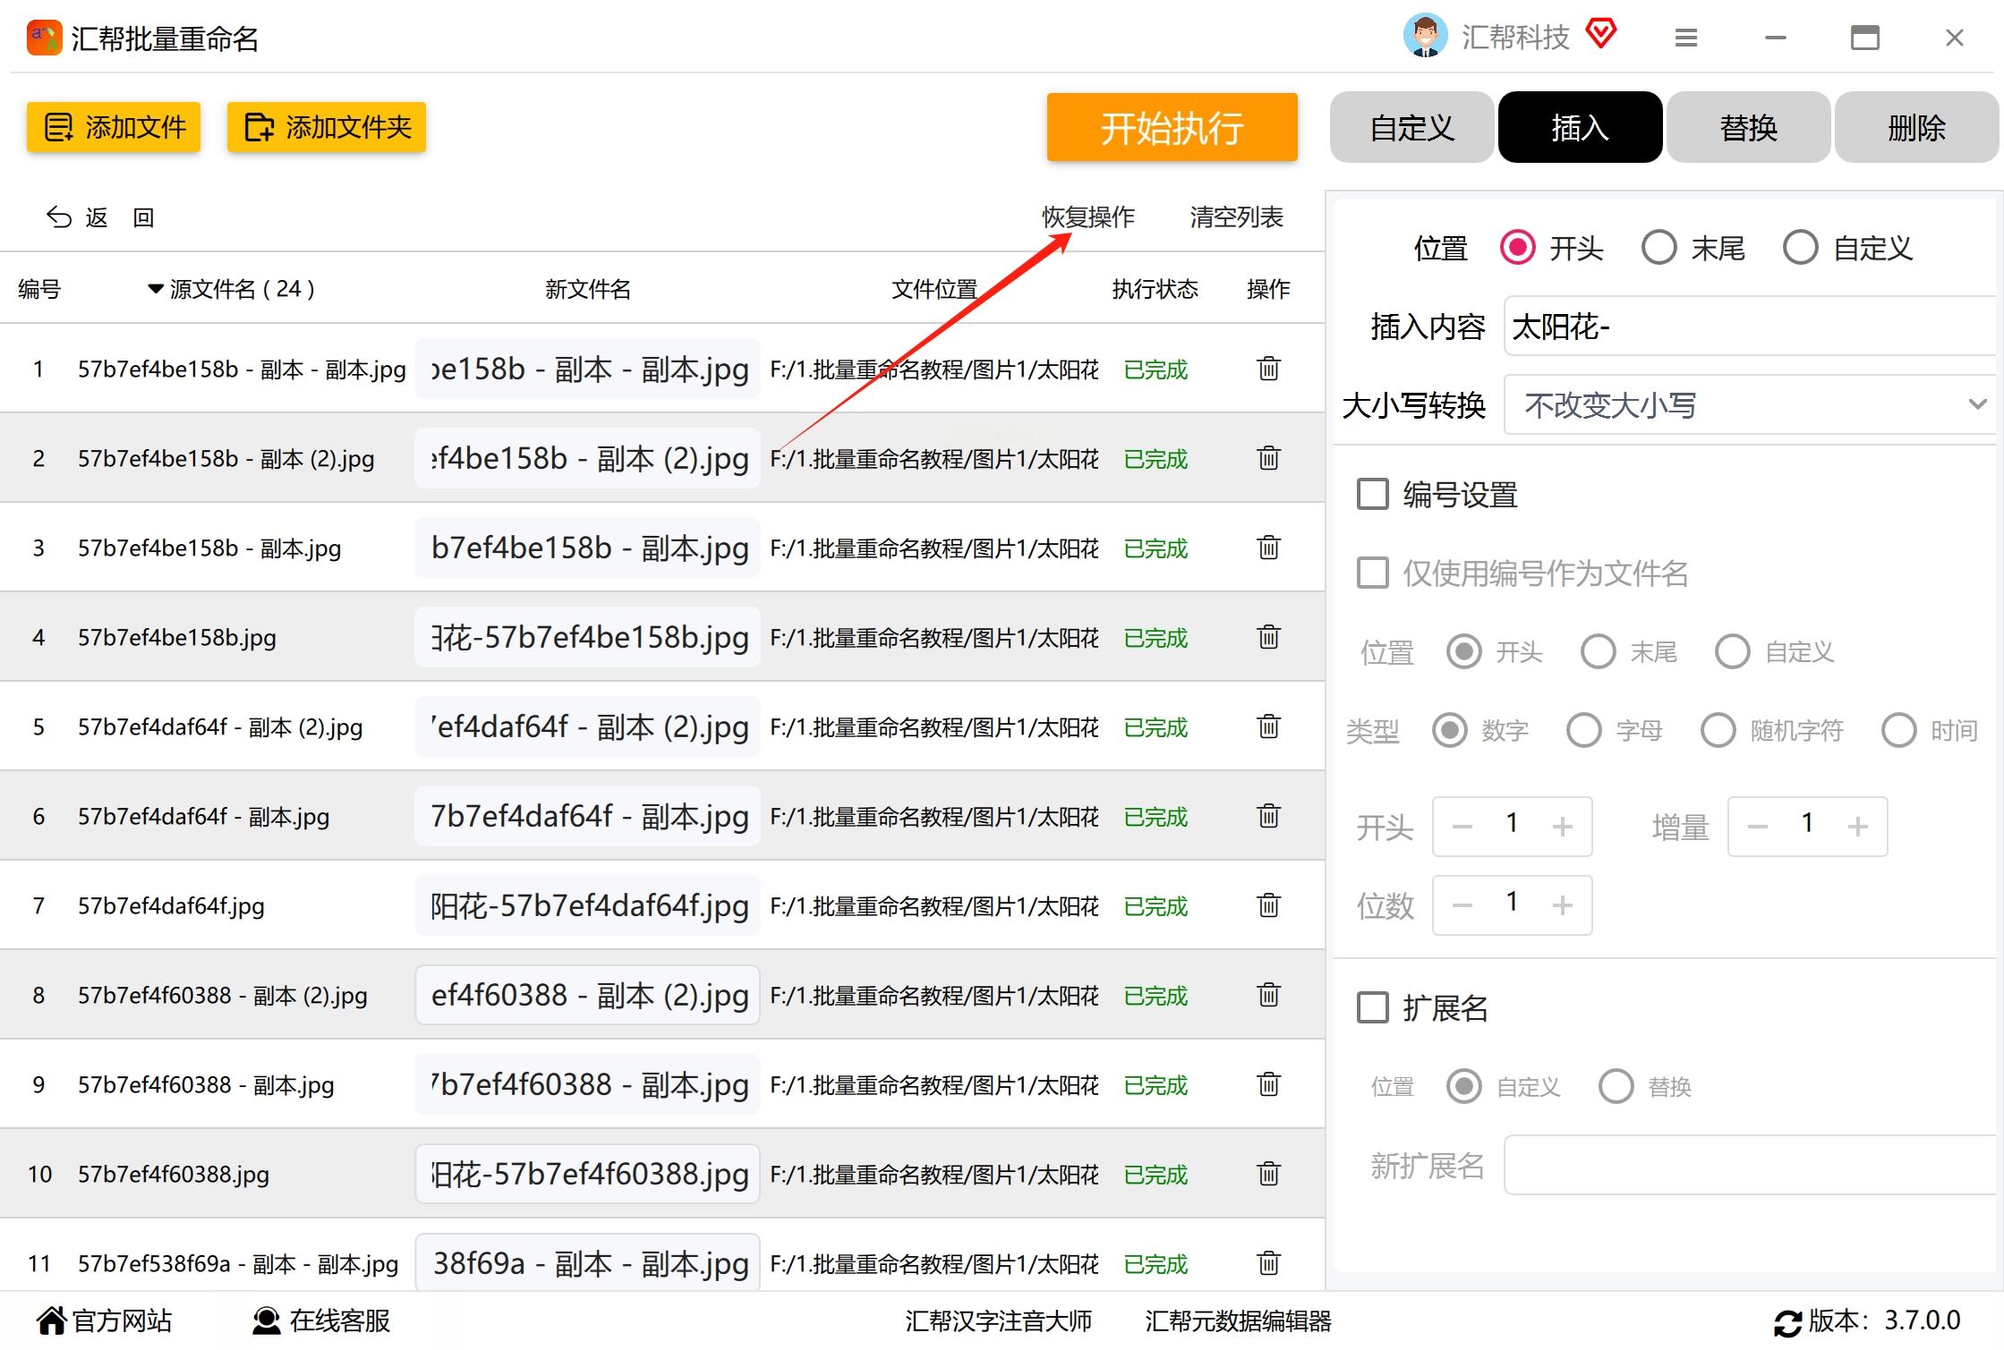2004x1350 pixels.
Task: Select 末尾 insert position radio
Action: (1659, 248)
